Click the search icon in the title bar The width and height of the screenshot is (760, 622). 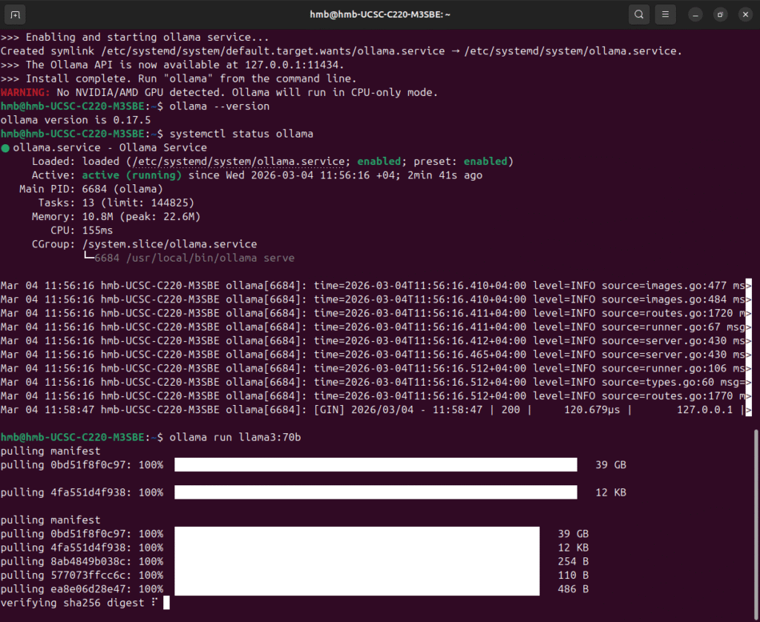[x=638, y=14]
